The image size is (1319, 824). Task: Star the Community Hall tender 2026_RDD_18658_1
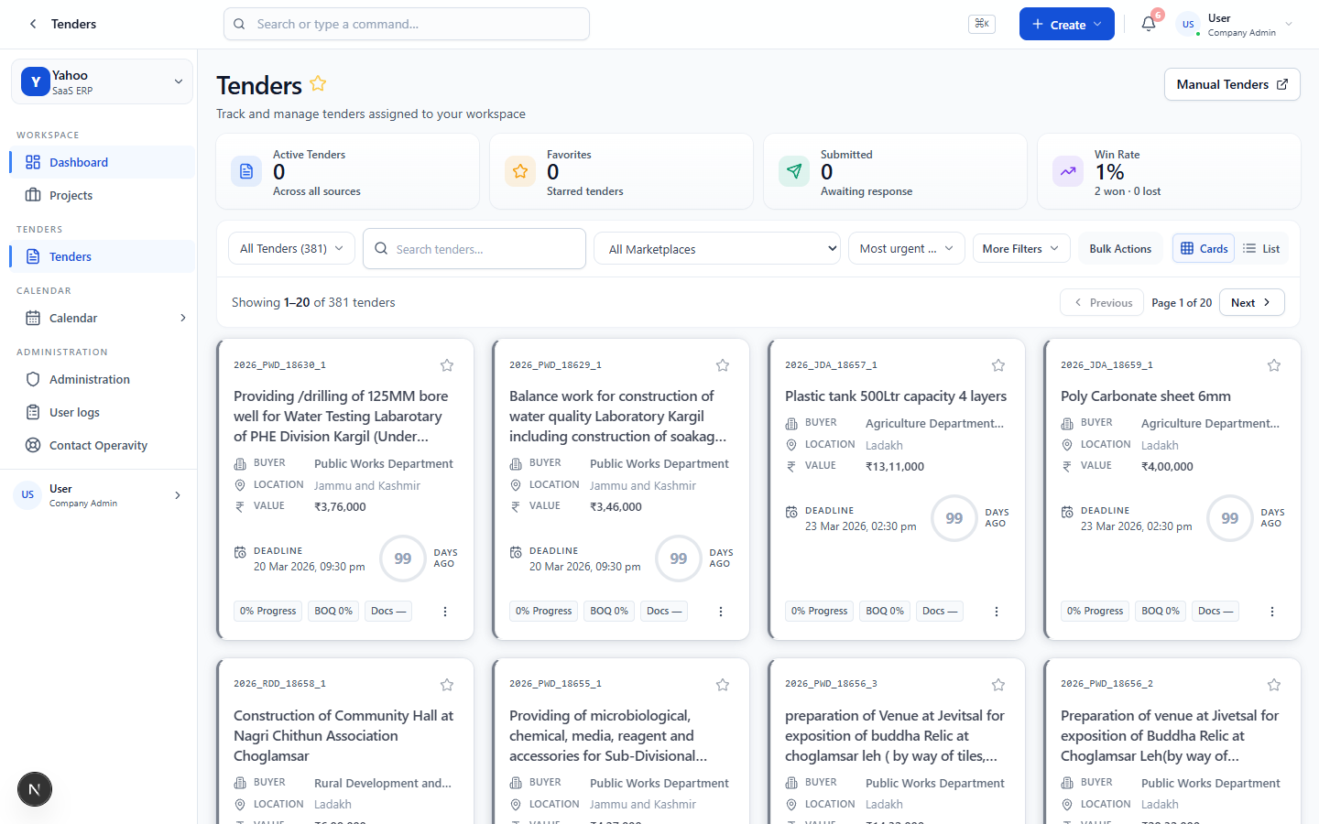tap(447, 685)
